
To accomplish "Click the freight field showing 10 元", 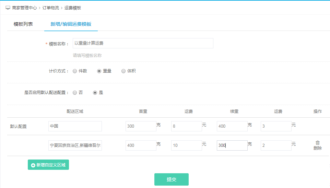I will coord(186,145).
